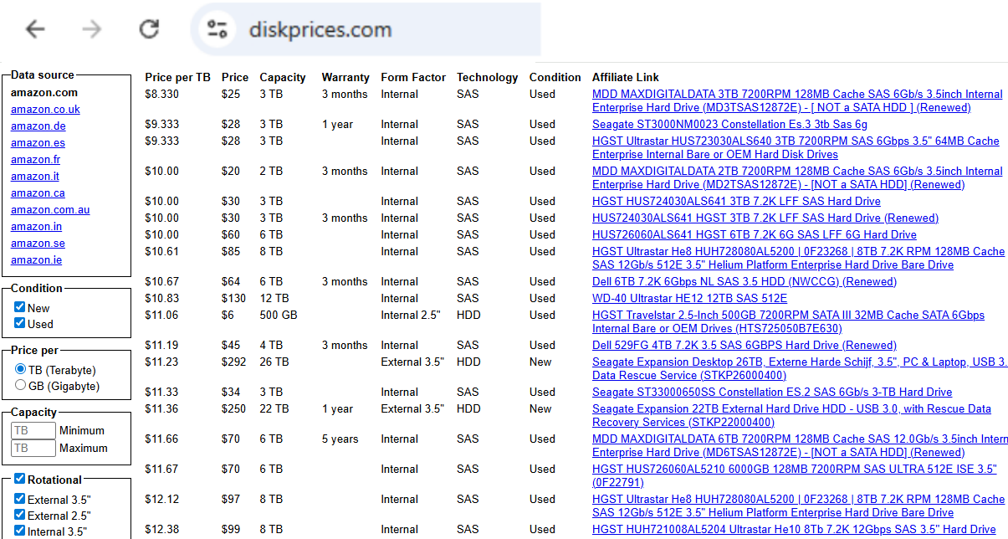This screenshot has height=539, width=1008.
Task: Open amazon.ie data source
Action: (36, 259)
